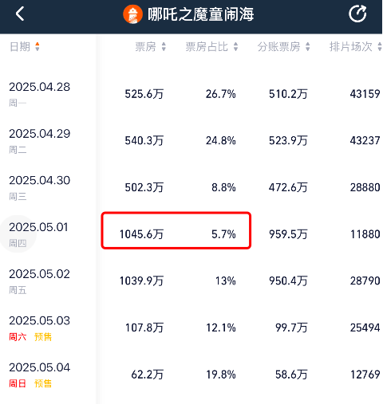383x404 pixels.
Task: Toggle sort arrows next to 日期
Action: [x=38, y=47]
